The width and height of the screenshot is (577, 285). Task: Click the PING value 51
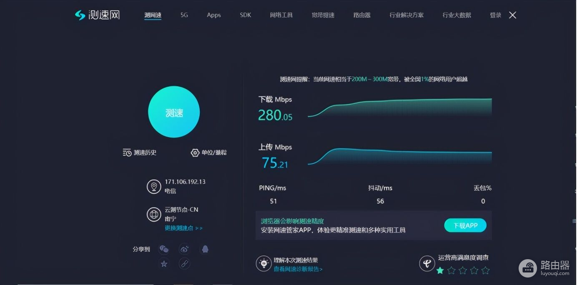[273, 201]
